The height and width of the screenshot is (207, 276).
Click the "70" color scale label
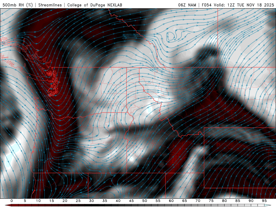198,201
